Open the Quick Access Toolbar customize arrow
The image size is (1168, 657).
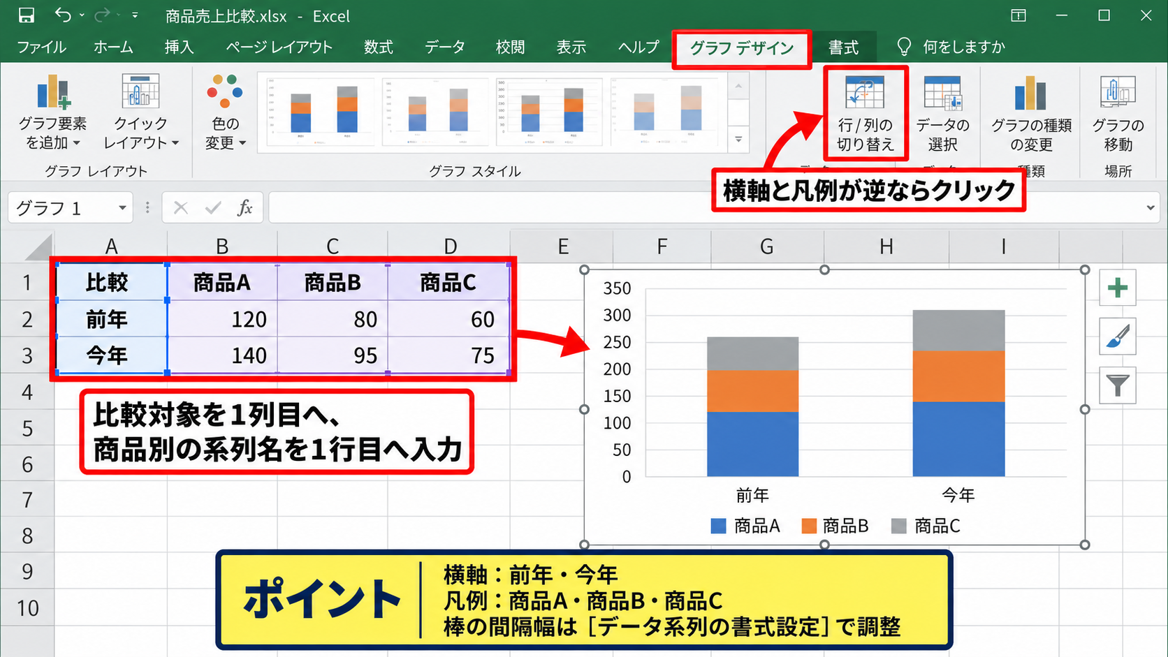tap(135, 15)
